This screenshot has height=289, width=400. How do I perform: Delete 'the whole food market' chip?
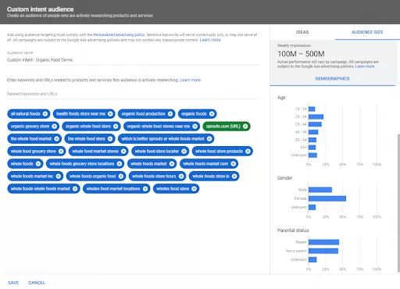tap(56, 139)
